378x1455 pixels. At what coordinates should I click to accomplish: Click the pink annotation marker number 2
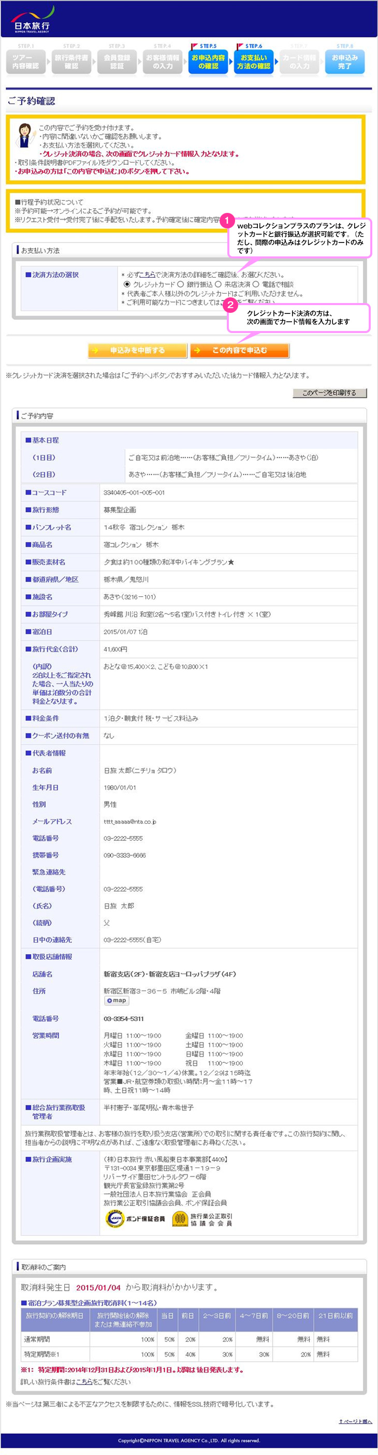pos(230,306)
